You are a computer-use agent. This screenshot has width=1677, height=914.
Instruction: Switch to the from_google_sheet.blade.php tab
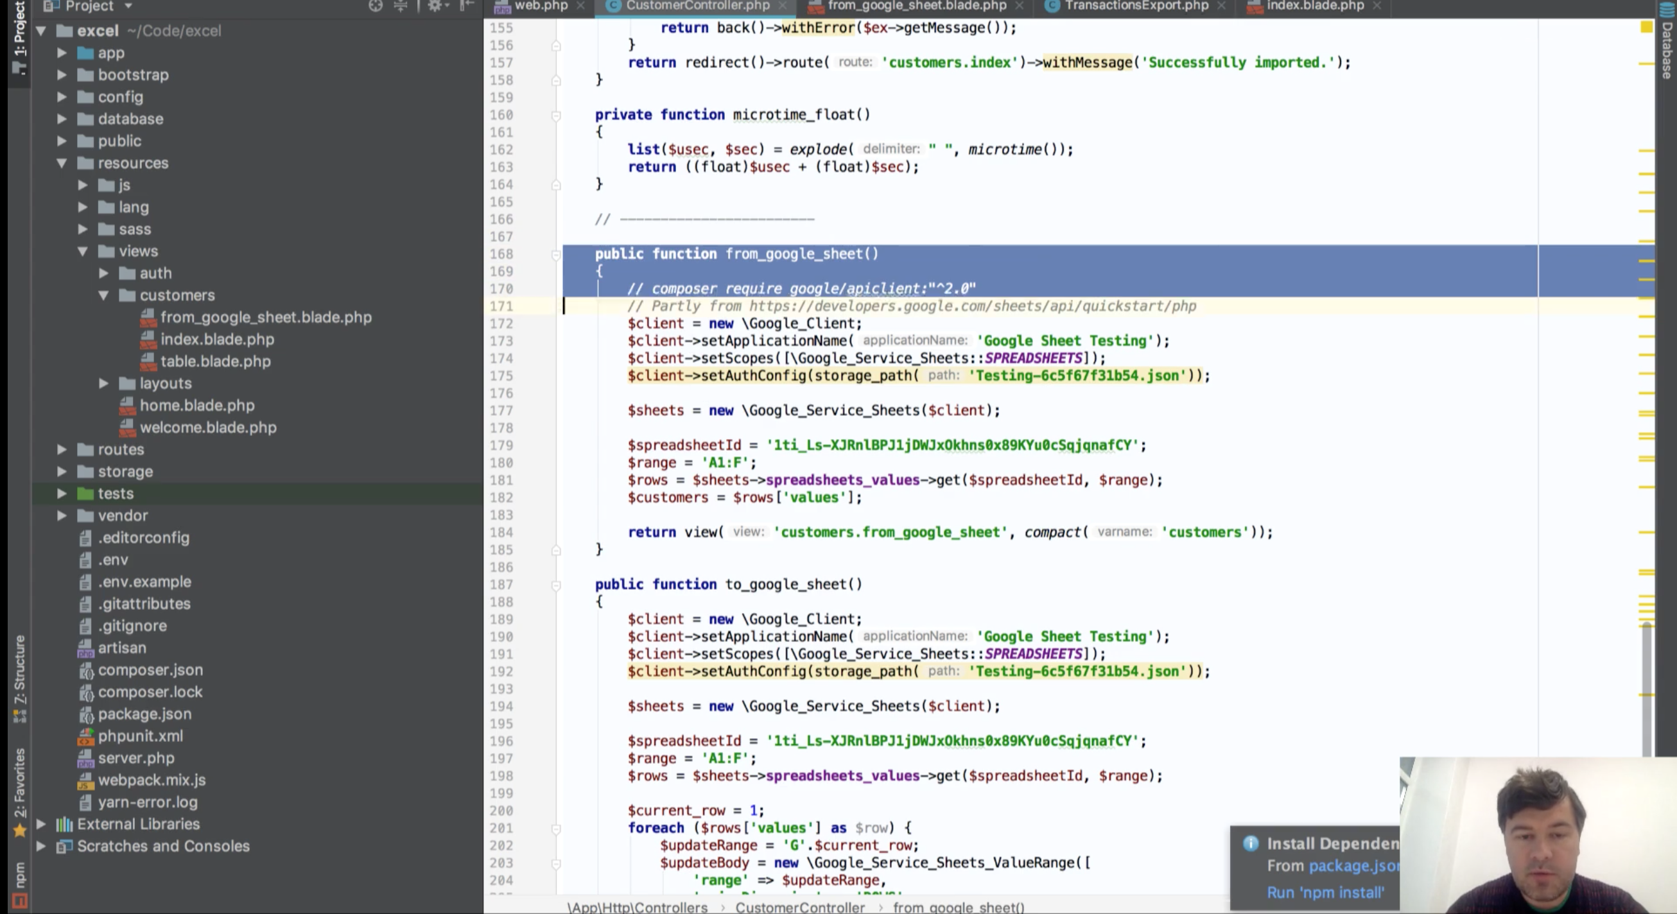(917, 6)
